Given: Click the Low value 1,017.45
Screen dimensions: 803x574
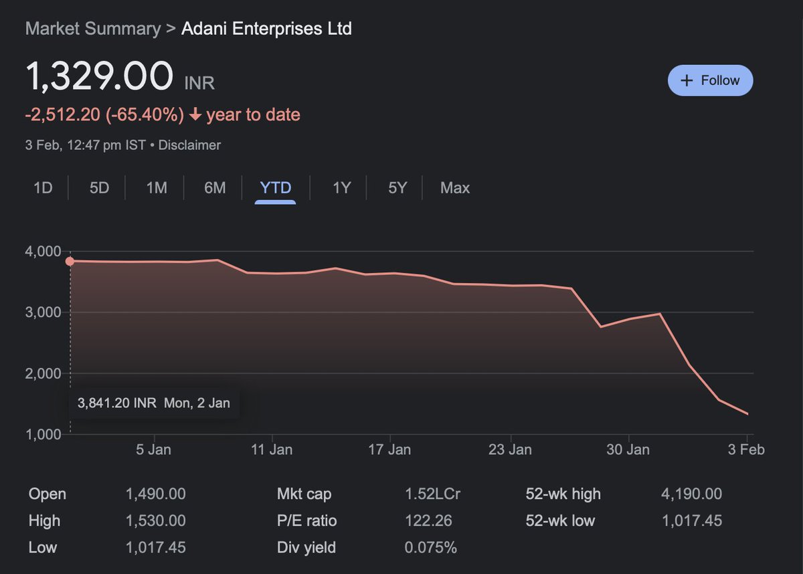Looking at the screenshot, I should [x=155, y=547].
